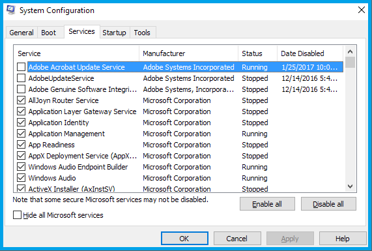Select the Adobe Acrobat Update Service row name

tap(76, 67)
